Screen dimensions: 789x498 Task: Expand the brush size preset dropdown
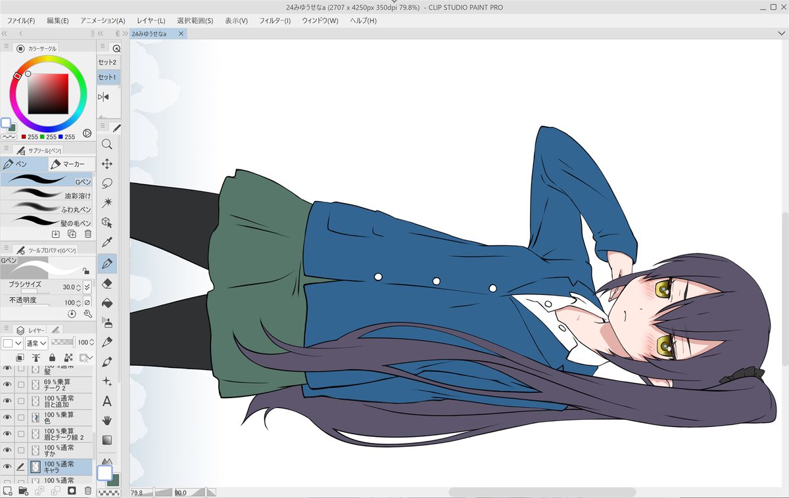[x=87, y=287]
